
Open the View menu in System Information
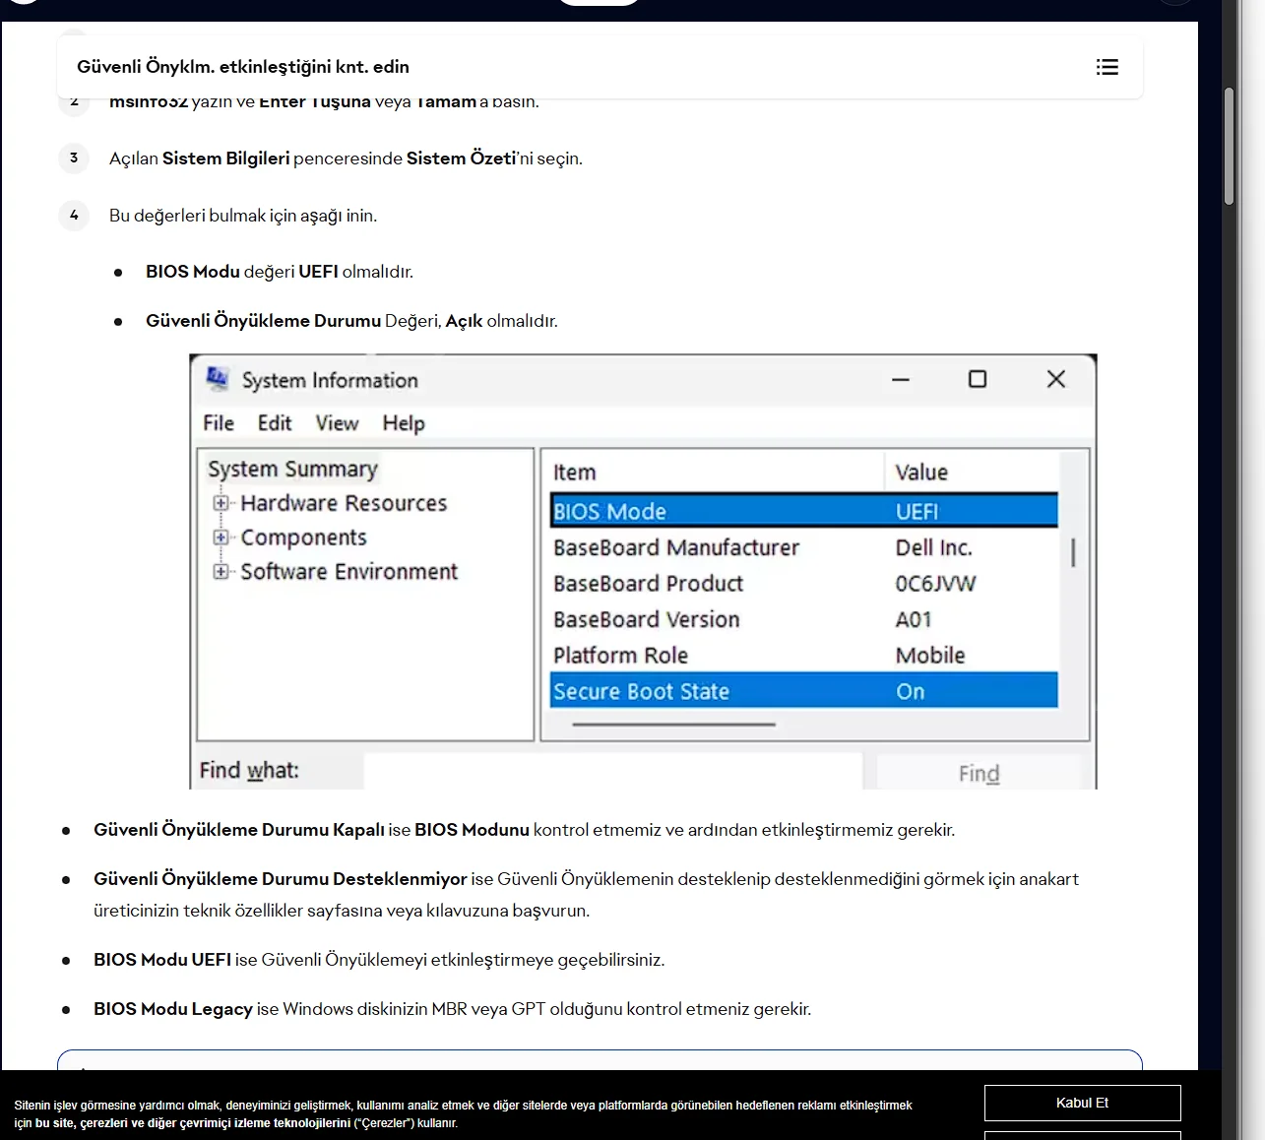pos(337,423)
